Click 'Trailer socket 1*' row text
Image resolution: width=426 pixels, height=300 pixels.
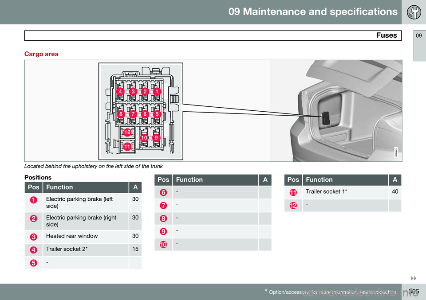(326, 191)
